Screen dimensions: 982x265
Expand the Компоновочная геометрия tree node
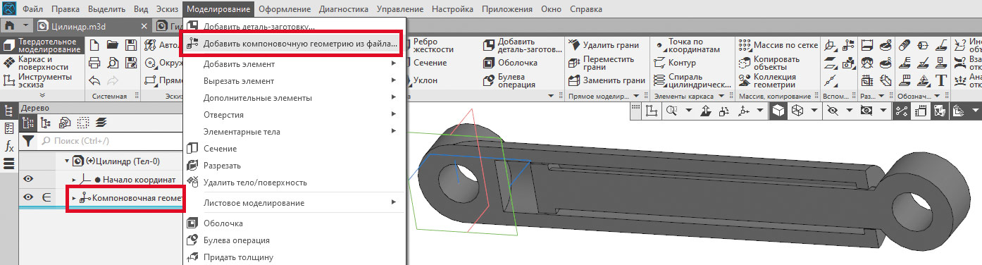tap(75, 199)
